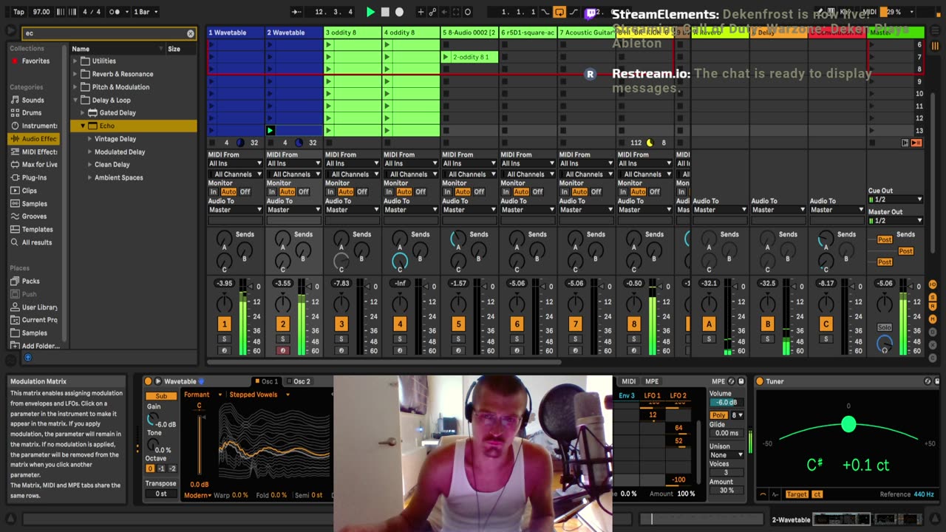Disarm track 2 record arm button
Screen dimensions: 946x532
[x=282, y=350]
